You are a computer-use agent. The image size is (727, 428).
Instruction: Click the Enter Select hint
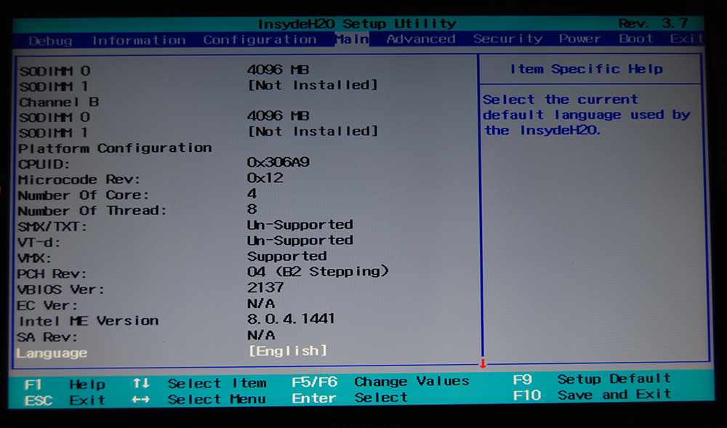coord(350,398)
